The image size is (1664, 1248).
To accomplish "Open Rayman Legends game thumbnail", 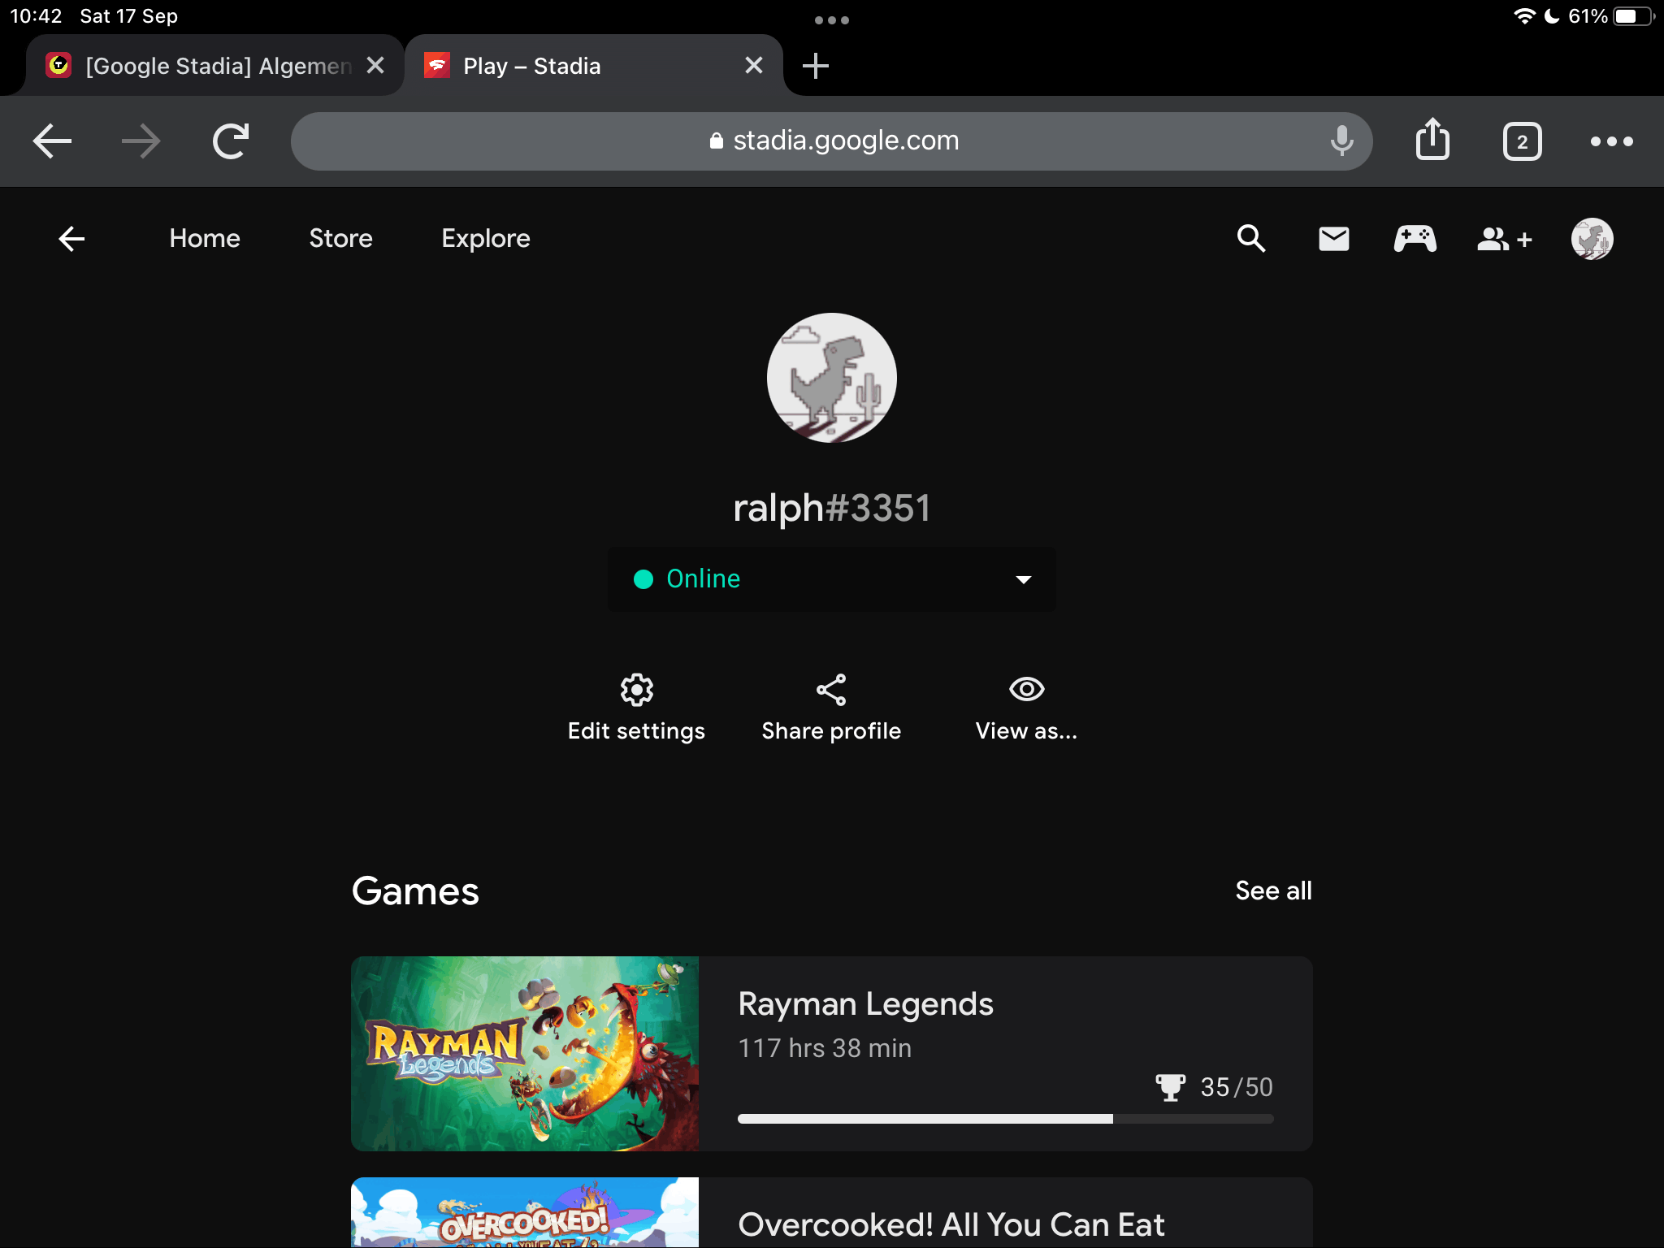I will (524, 1053).
